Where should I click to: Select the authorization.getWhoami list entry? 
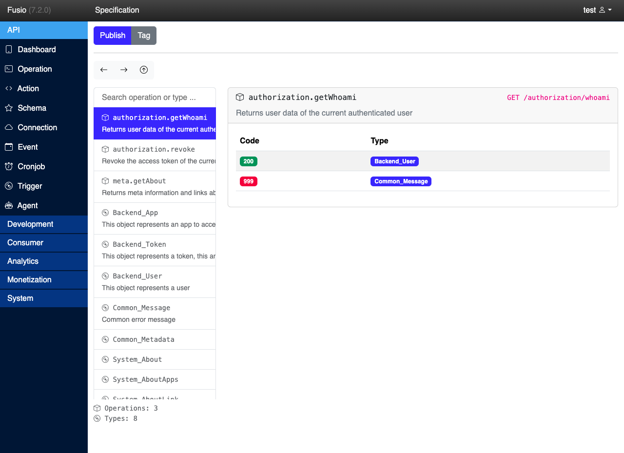click(x=155, y=123)
